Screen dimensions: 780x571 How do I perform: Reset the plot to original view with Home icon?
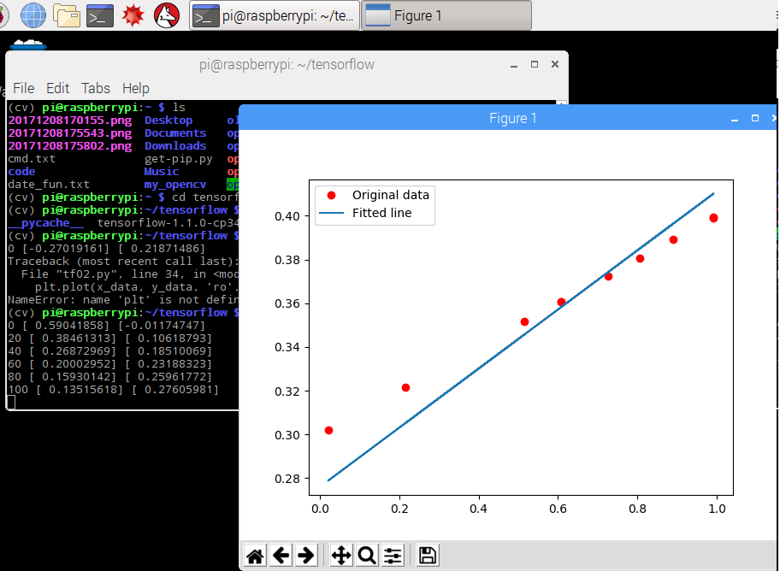coord(255,556)
